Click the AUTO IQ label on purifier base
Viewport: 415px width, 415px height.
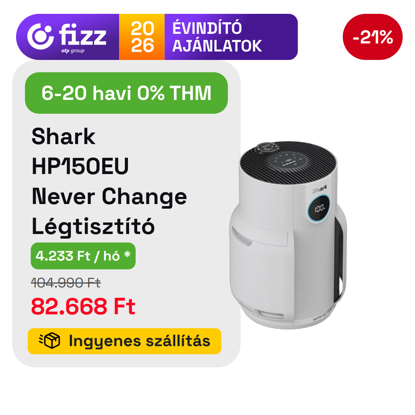(319, 317)
